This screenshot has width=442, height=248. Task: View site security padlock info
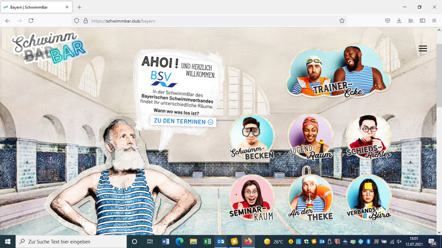tap(85, 21)
